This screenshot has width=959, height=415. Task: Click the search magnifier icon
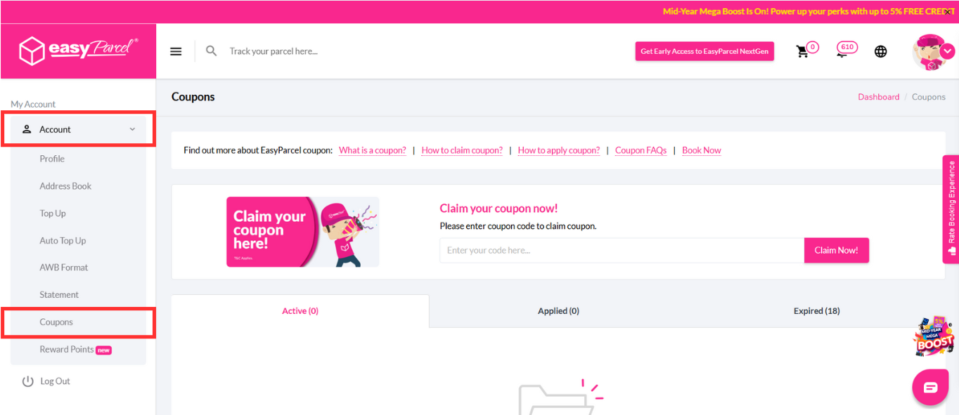click(x=211, y=51)
